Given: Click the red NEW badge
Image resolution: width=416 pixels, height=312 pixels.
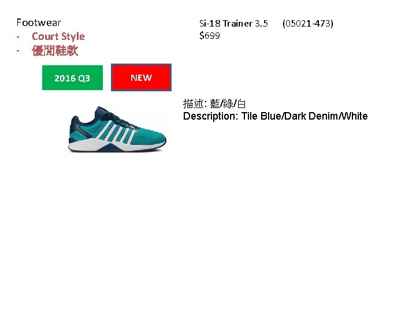Looking at the screenshot, I should click(x=141, y=77).
